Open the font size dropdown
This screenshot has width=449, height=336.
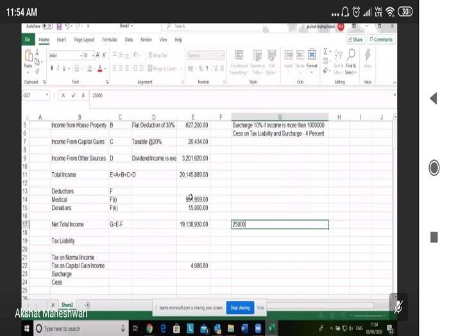(x=93, y=56)
